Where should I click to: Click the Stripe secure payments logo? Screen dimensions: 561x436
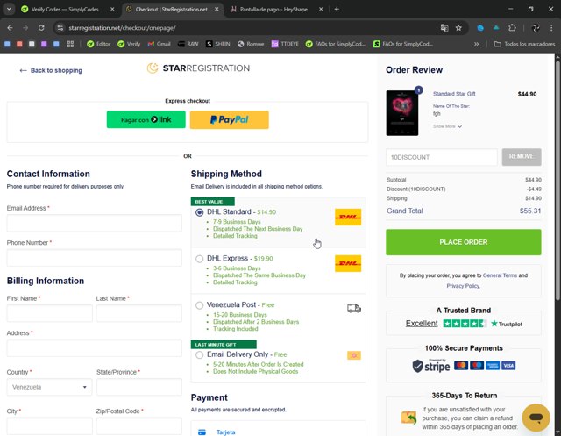click(431, 366)
